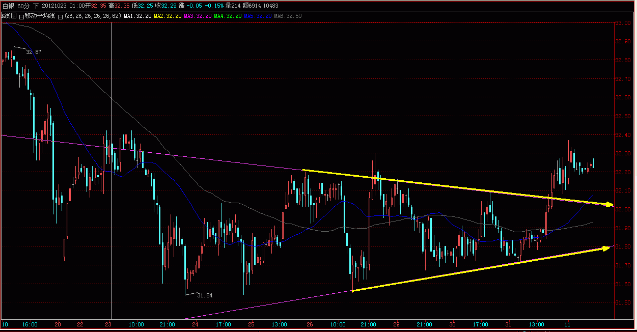
Task: Click 32.50 on the price axis
Action: (x=624, y=116)
